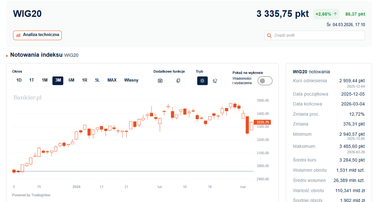The height and width of the screenshot is (202, 380).
Task: Click the chart icon in Analiza techniczna
Action: coord(18,35)
